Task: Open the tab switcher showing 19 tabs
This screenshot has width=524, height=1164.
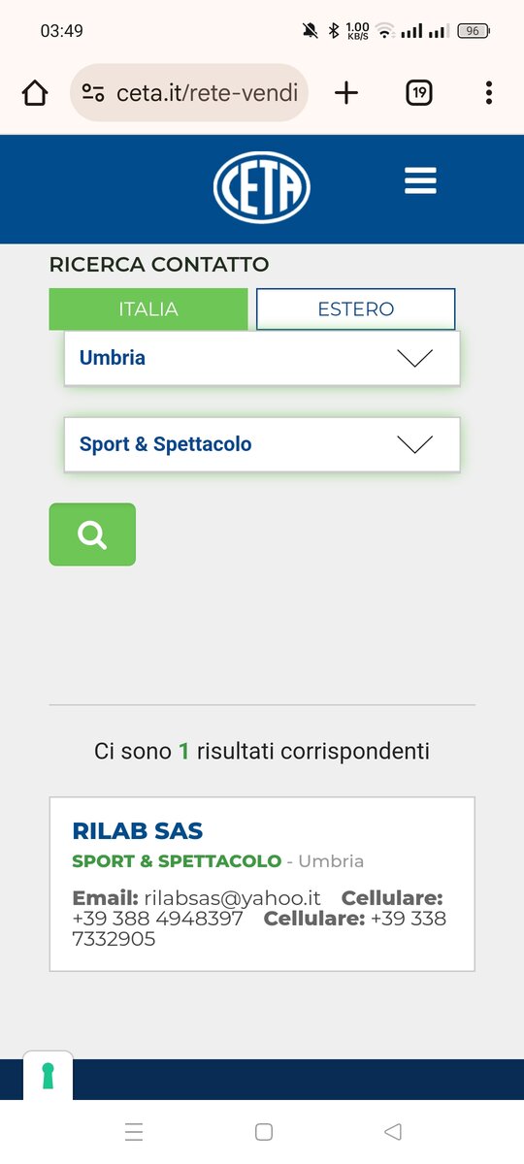Action: pyautogui.click(x=418, y=93)
